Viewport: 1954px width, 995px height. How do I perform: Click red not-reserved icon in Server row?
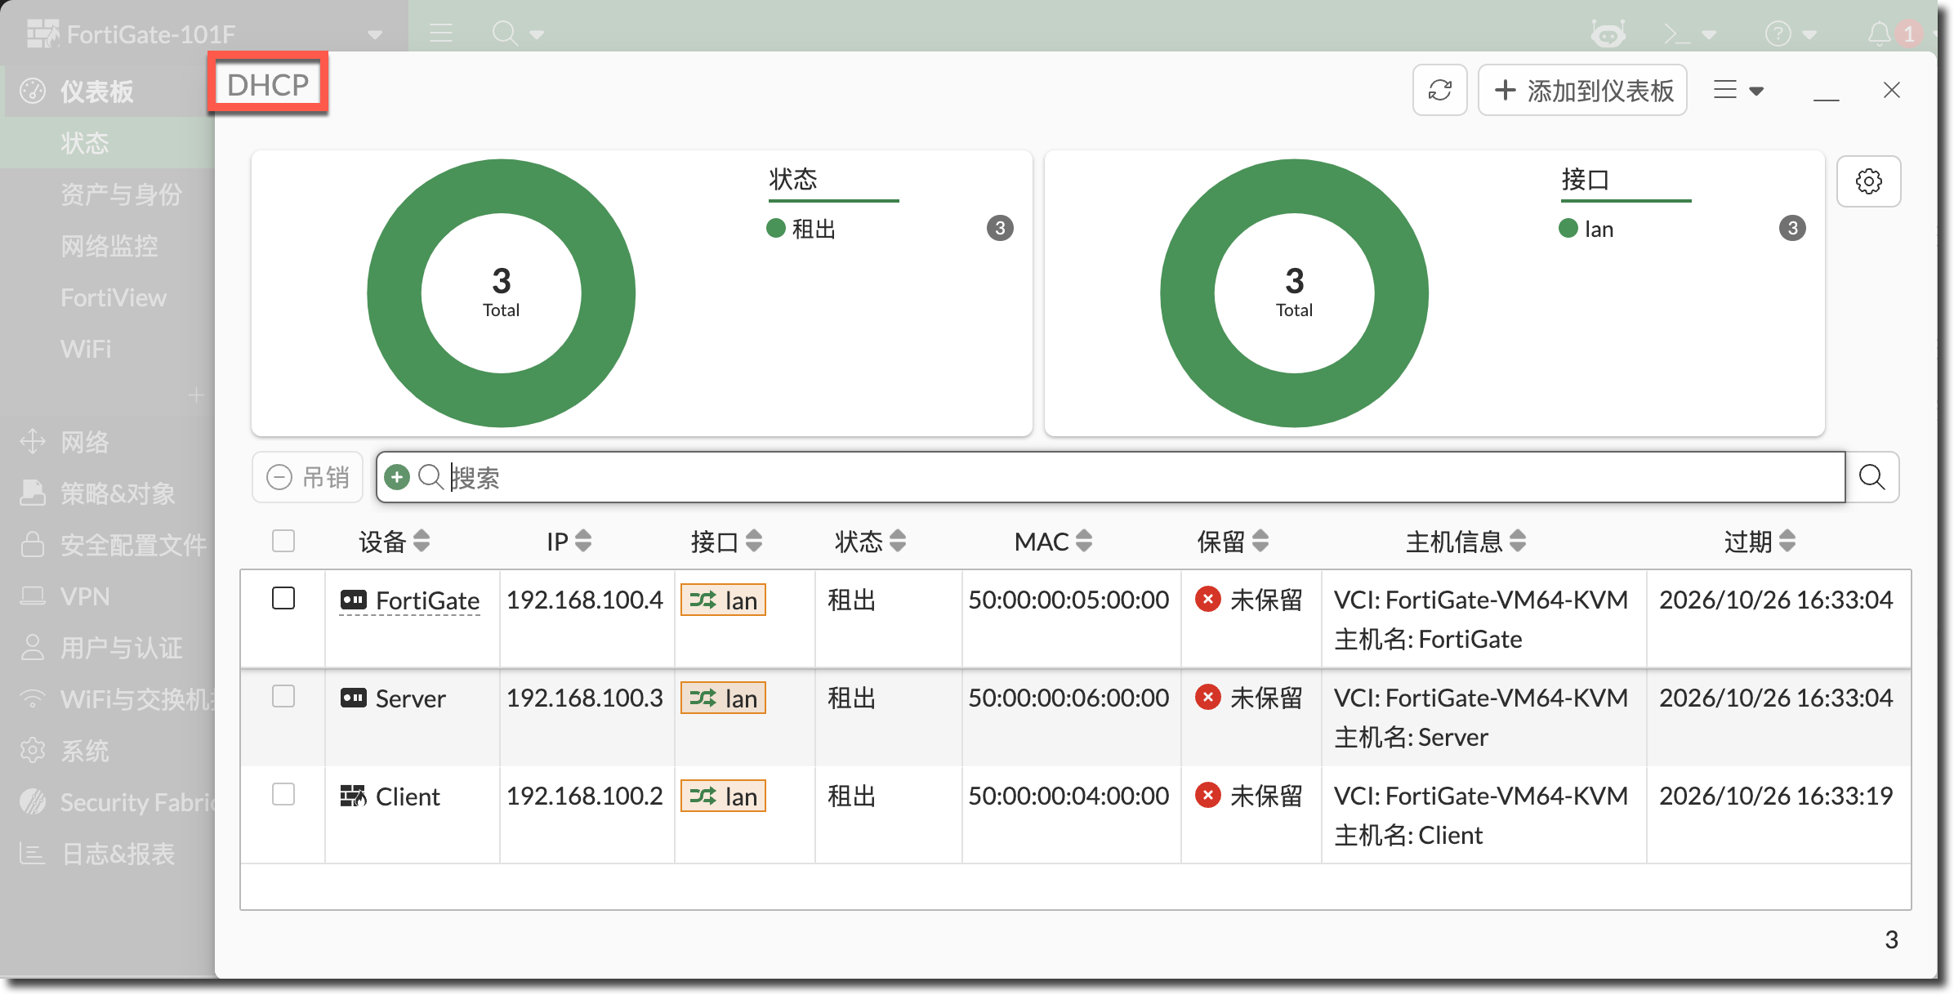1207,697
